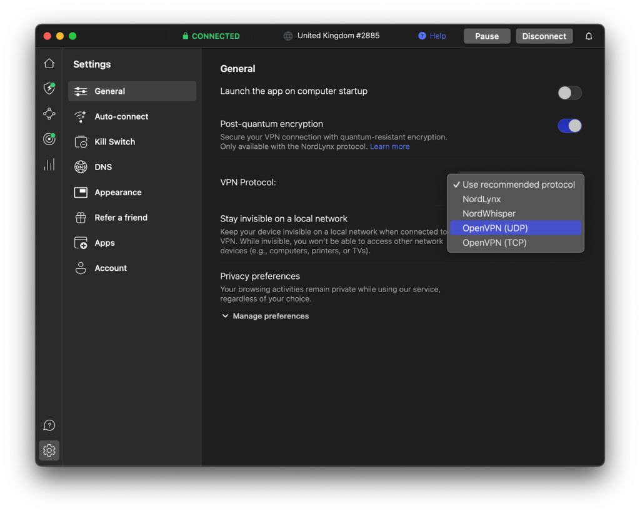The image size is (640, 513).
Task: Click the CONNECTED status text
Action: pos(216,36)
